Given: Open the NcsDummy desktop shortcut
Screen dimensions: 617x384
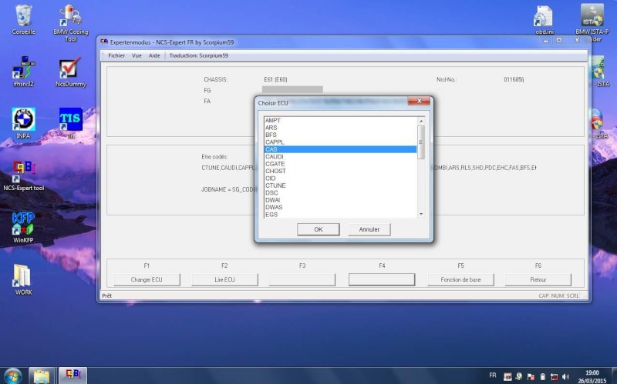Looking at the screenshot, I should point(71,72).
